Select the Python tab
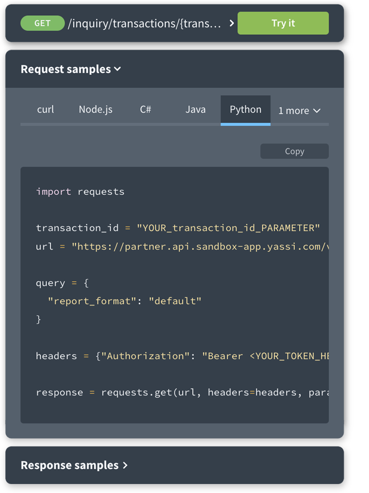Image resolution: width=369 pixels, height=493 pixels. point(245,110)
